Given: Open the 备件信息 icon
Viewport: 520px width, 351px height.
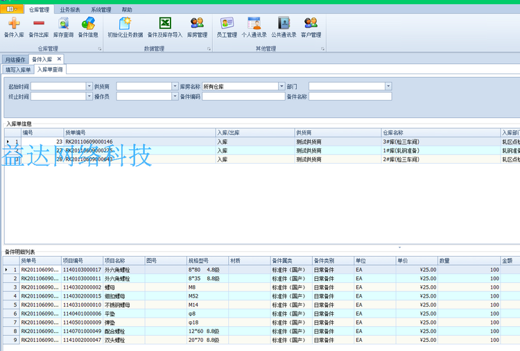Looking at the screenshot, I should point(88,23).
